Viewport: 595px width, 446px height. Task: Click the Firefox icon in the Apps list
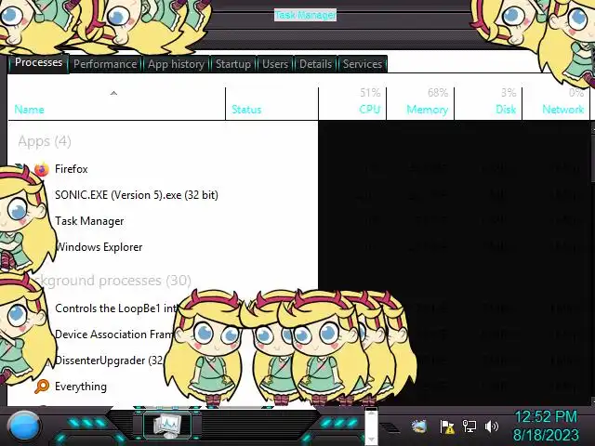pyautogui.click(x=42, y=169)
